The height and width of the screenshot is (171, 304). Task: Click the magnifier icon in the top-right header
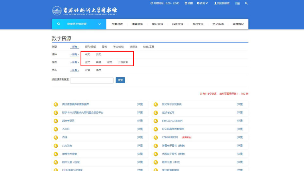(246, 3)
